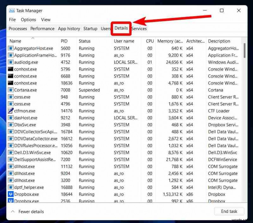Select the ctfmon.exe CTF Loader icon
The height and width of the screenshot is (223, 253).
pyautogui.click(x=10, y=111)
